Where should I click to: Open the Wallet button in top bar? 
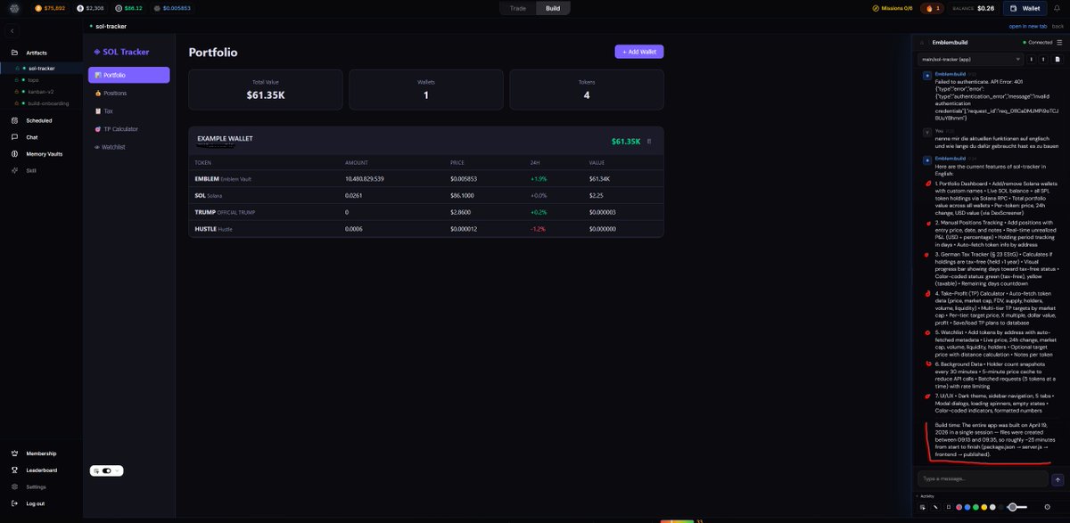pyautogui.click(x=1025, y=8)
